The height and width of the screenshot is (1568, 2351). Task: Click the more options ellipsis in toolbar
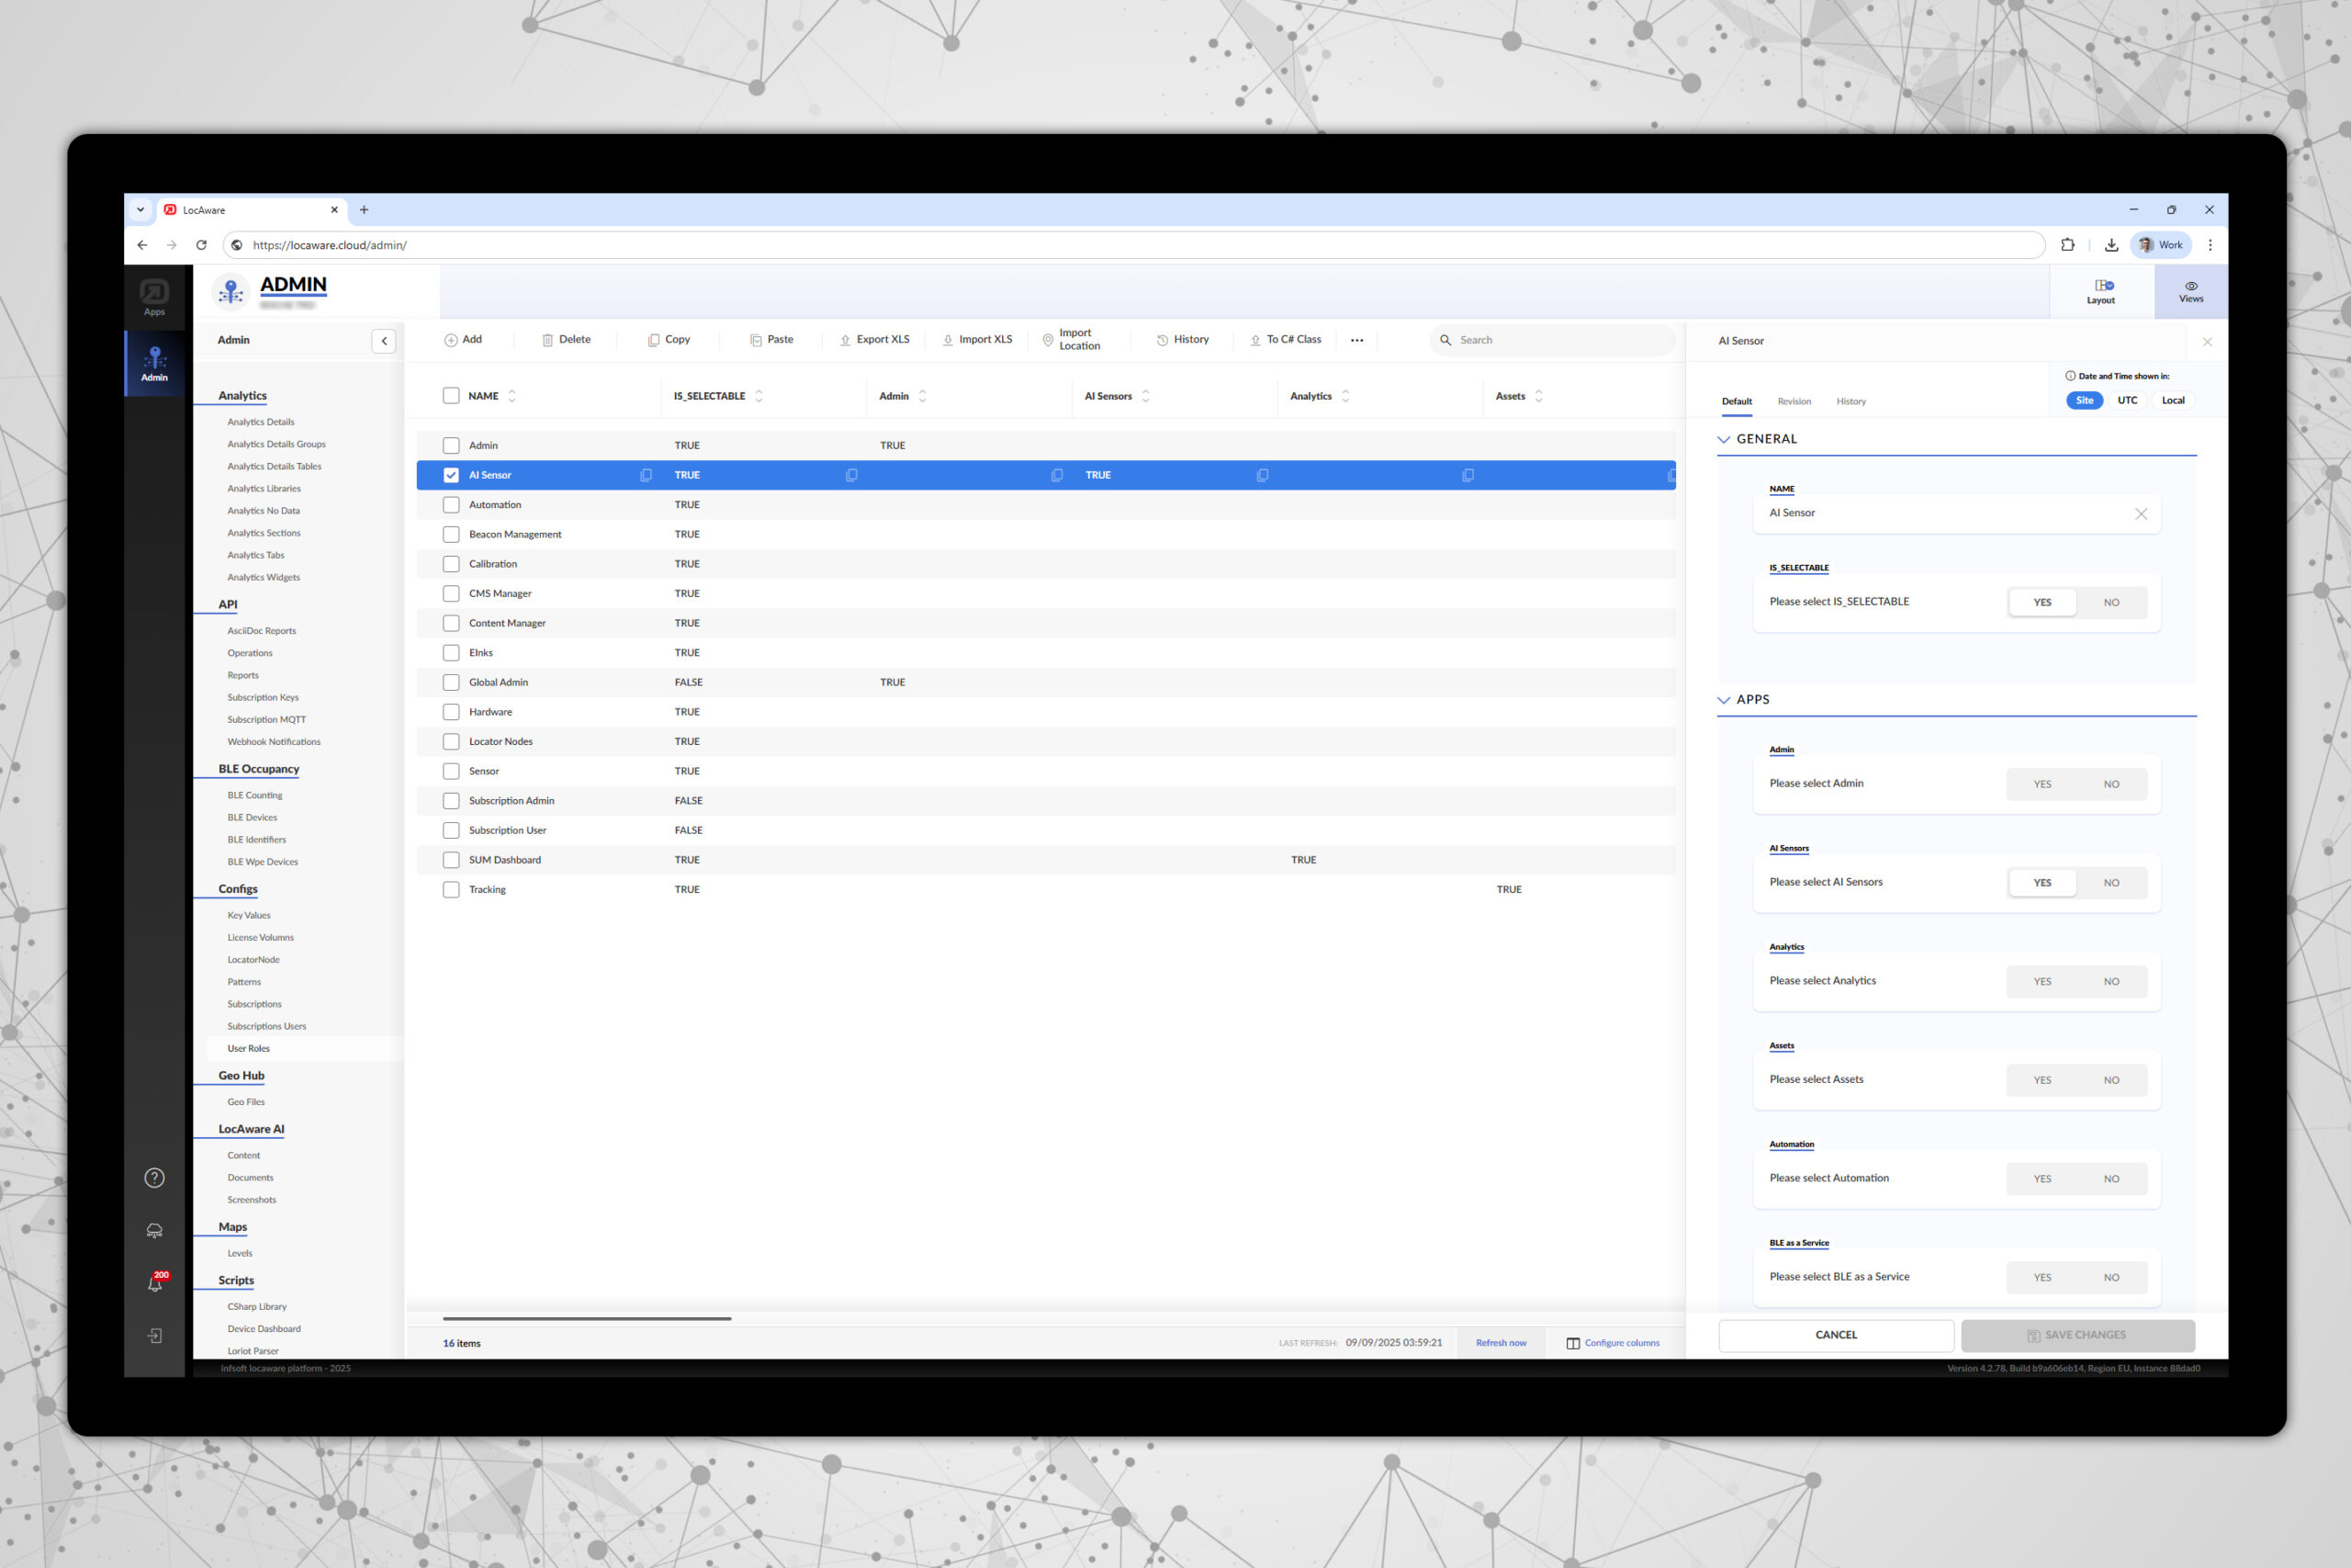pos(1356,340)
